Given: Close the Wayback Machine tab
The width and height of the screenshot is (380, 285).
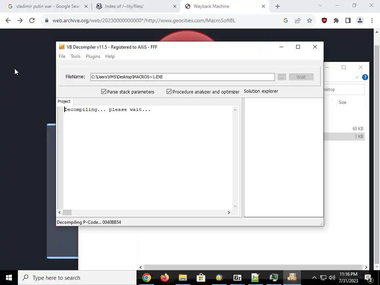Looking at the screenshot, I should coord(263,7).
